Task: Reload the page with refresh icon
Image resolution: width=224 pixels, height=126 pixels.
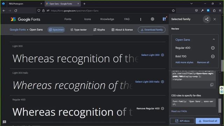Action: coord(16,10)
